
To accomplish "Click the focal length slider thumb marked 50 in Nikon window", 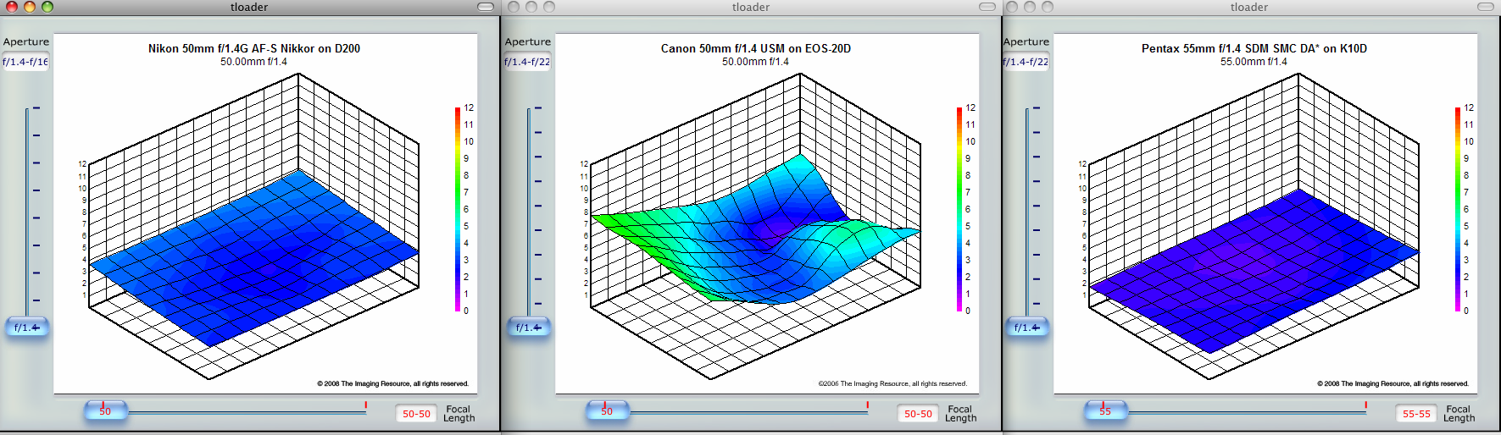I will click(105, 411).
